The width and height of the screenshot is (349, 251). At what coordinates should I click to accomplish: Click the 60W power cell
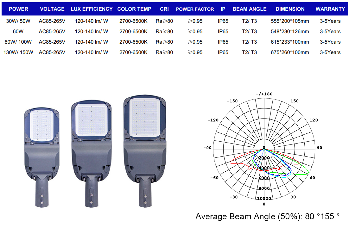(18, 32)
